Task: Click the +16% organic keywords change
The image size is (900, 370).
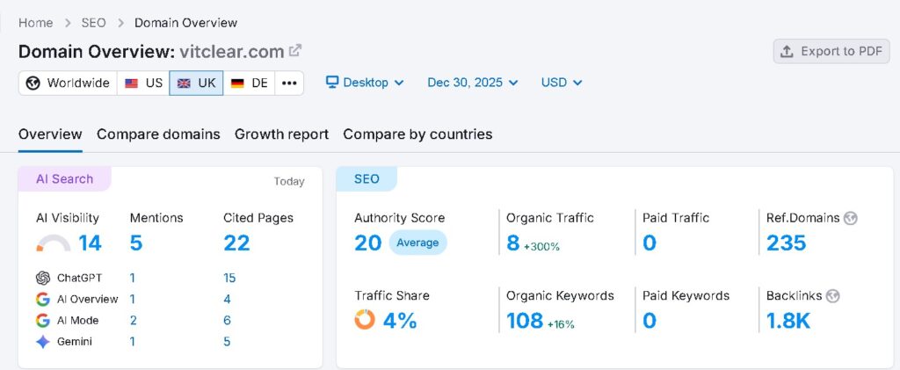Action: point(561,324)
